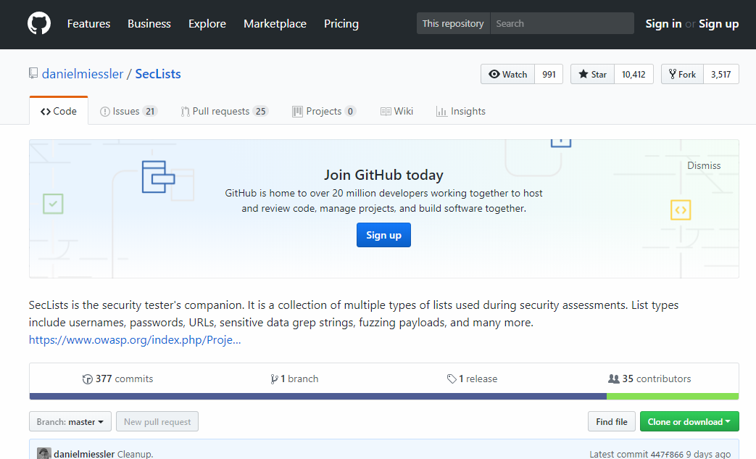756x459 pixels.
Task: Click the branch icon beside 1 branch
Action: 274,379
